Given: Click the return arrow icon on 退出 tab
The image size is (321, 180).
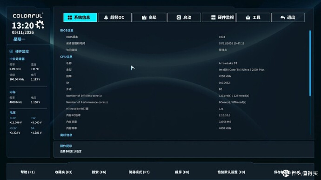Looking at the screenshot, I should click(x=283, y=17).
